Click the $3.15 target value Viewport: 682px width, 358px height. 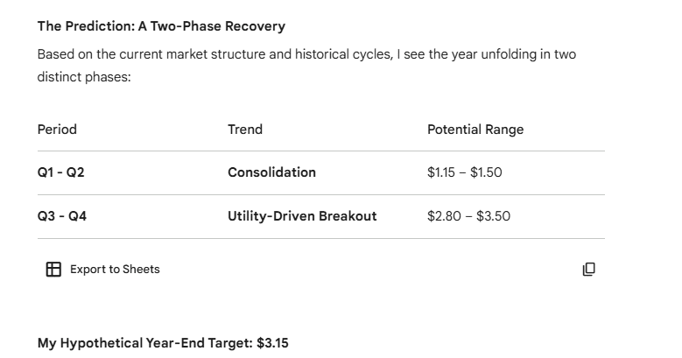pos(272,343)
